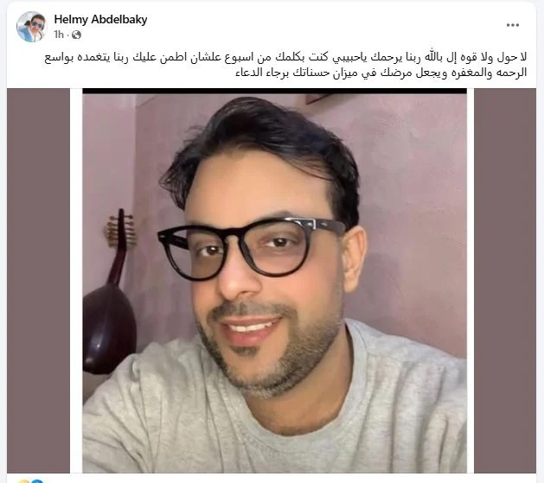Click the black bar atop the photo

(x=274, y=91)
